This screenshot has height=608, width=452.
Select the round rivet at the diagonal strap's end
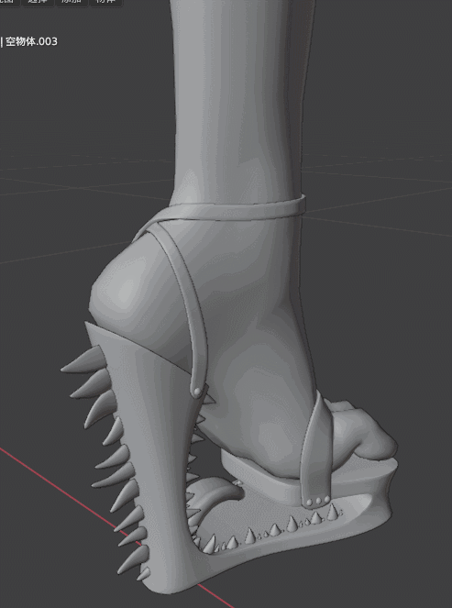(x=197, y=392)
